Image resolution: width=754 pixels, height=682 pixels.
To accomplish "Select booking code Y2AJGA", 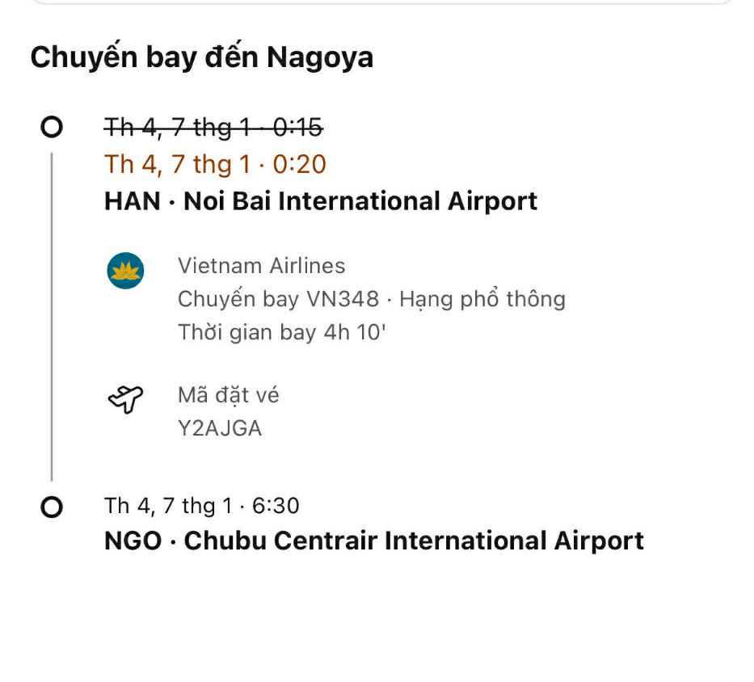I will (x=220, y=428).
